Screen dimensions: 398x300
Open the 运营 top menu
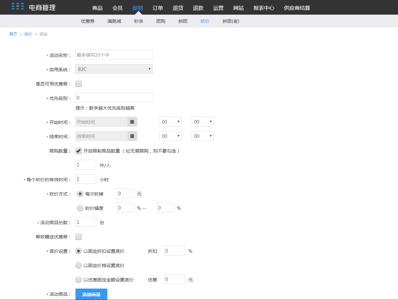[x=218, y=8]
